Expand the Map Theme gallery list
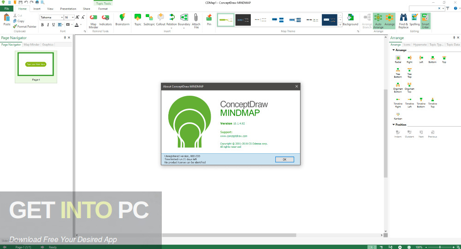This screenshot has width=461, height=249. (340, 25)
